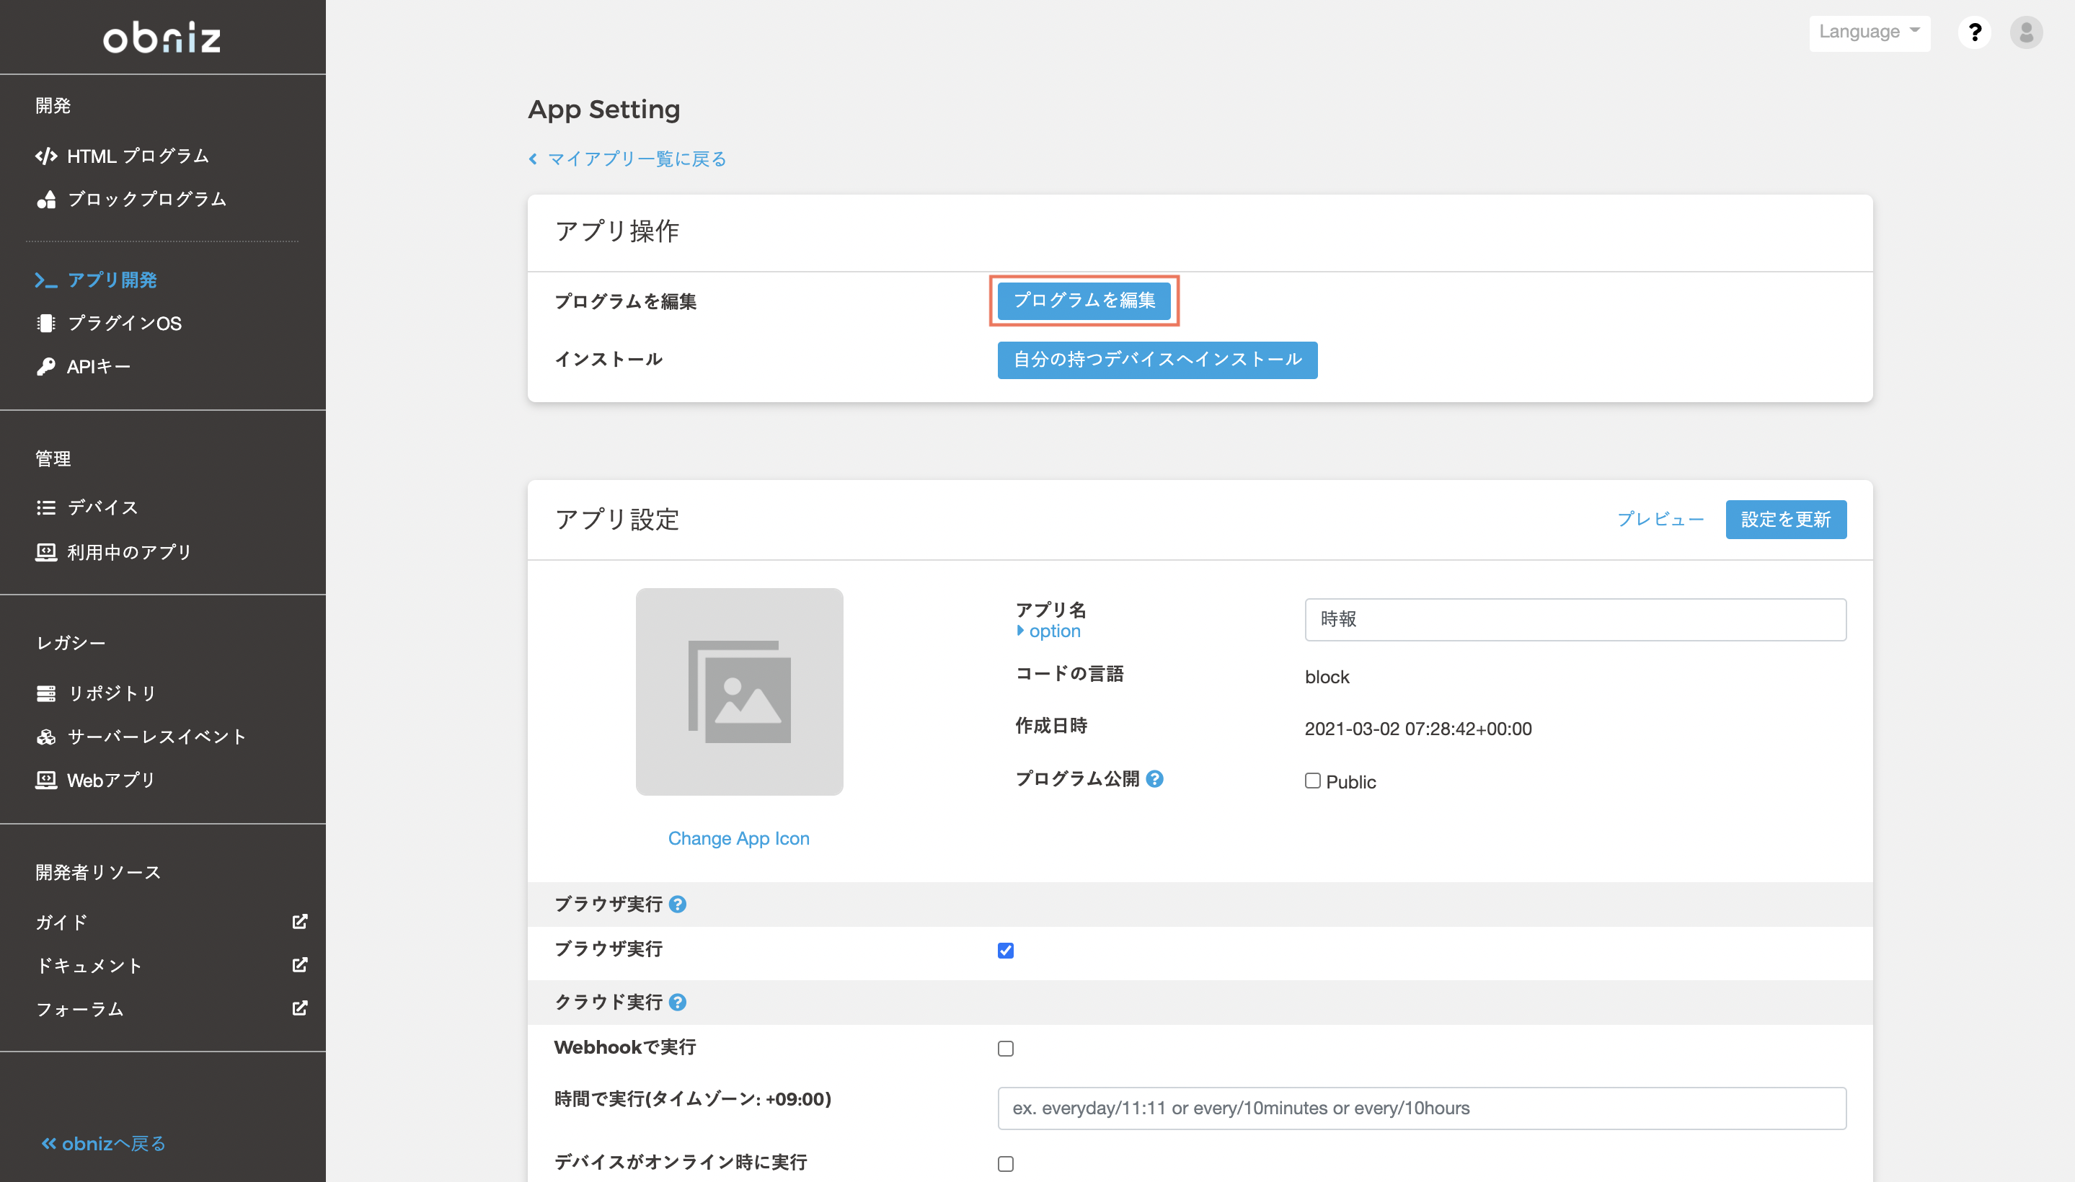Click Change App Icon link
The width and height of the screenshot is (2075, 1182).
pyautogui.click(x=738, y=837)
